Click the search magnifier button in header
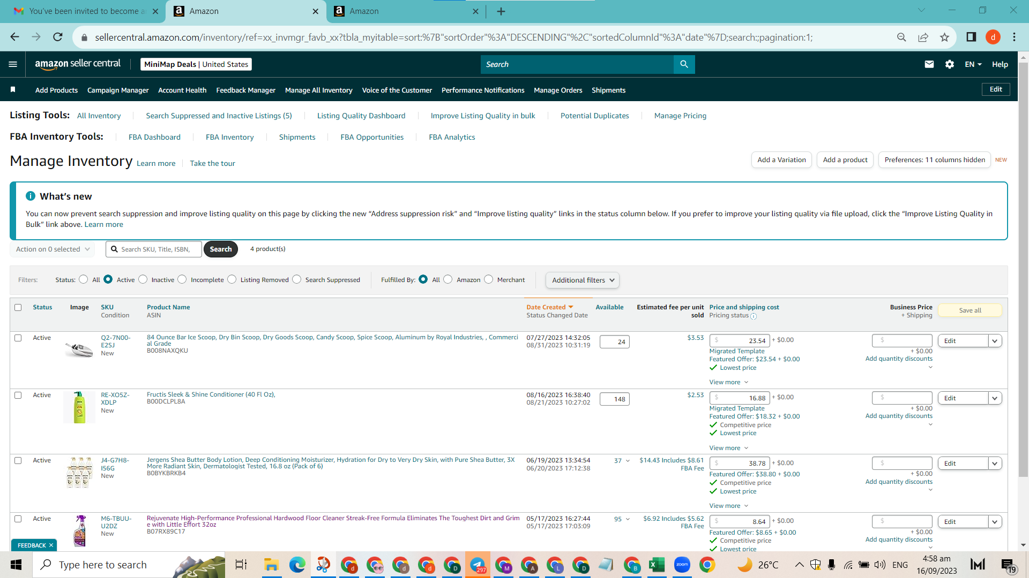 (684, 64)
